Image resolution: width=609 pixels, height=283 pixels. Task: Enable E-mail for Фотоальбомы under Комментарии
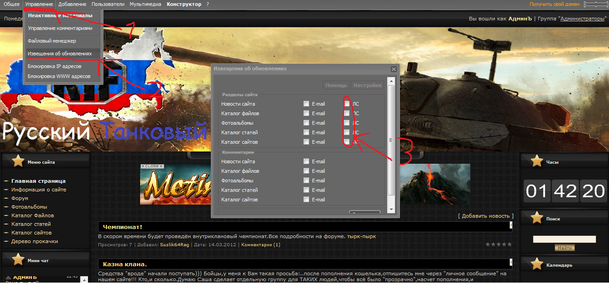coord(306,181)
